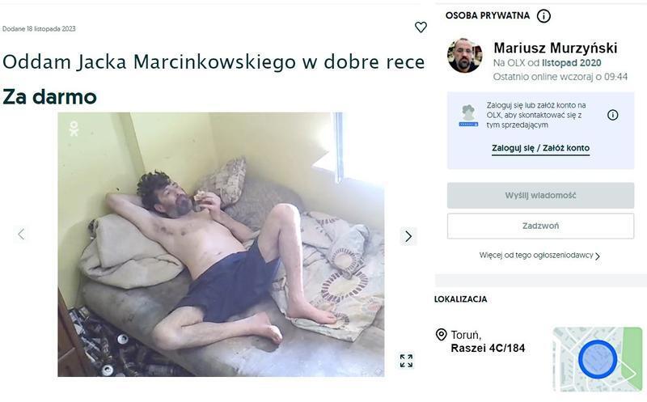
Task: Click info icon beside OSOBA PRYWATNA
Action: click(543, 16)
